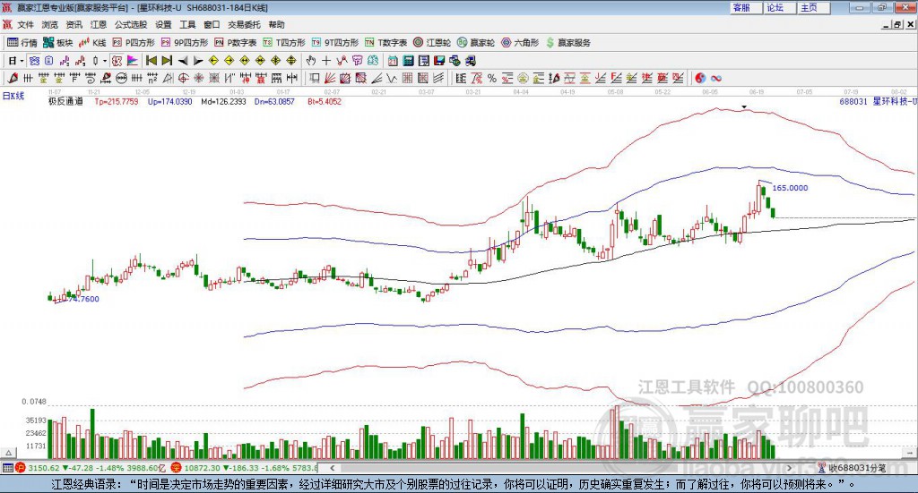Viewport: 918px width, 493px height.
Task: Open the 资讯 menu
Action: (74, 24)
